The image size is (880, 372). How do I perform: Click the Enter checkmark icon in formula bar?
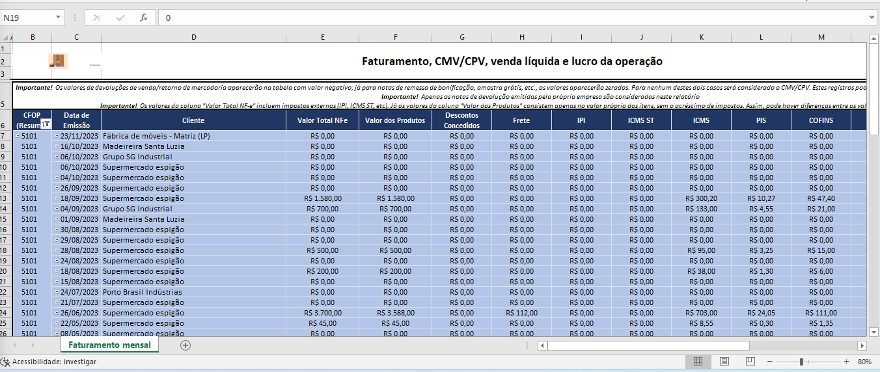point(120,18)
